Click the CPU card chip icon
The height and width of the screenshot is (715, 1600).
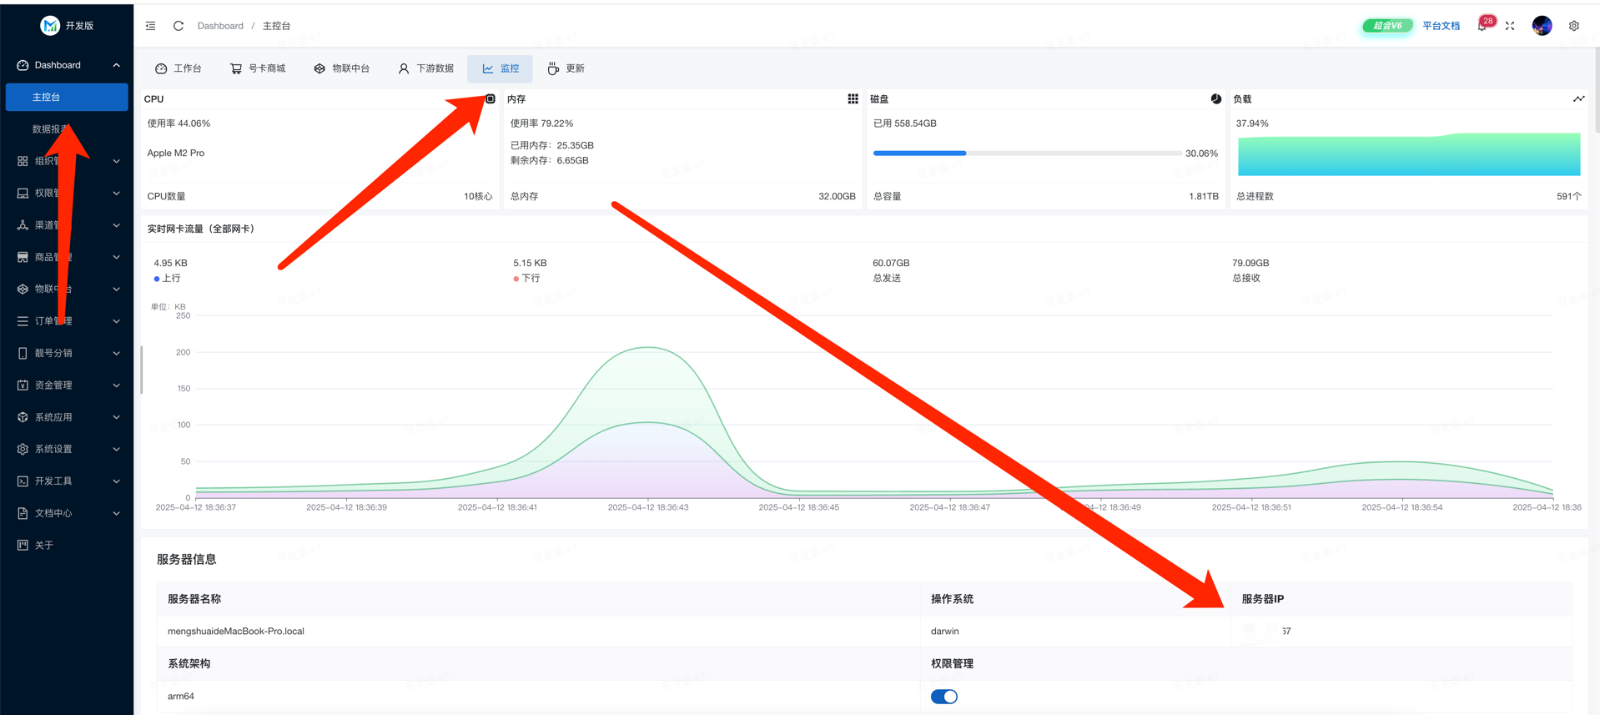(491, 98)
